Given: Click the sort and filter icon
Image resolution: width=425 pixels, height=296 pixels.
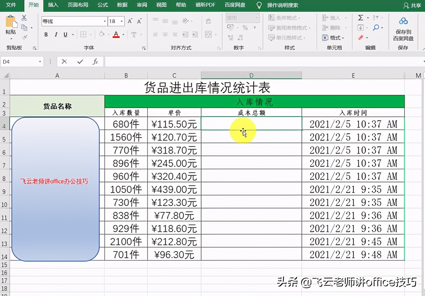Looking at the screenshot, I should pyautogui.click(x=376, y=18).
